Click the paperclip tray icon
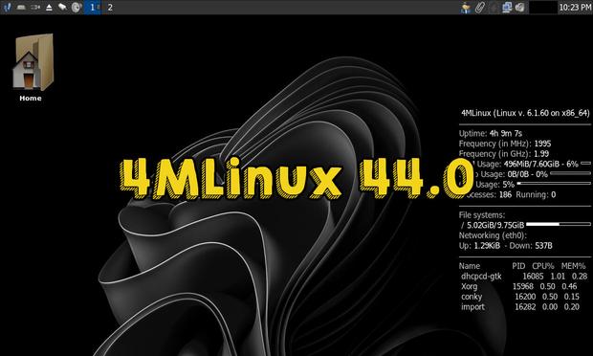This screenshot has width=593, height=356. pos(479,8)
